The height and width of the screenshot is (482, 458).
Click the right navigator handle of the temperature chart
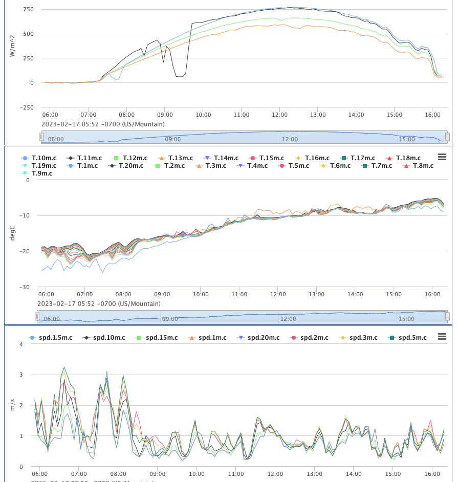pos(447,317)
